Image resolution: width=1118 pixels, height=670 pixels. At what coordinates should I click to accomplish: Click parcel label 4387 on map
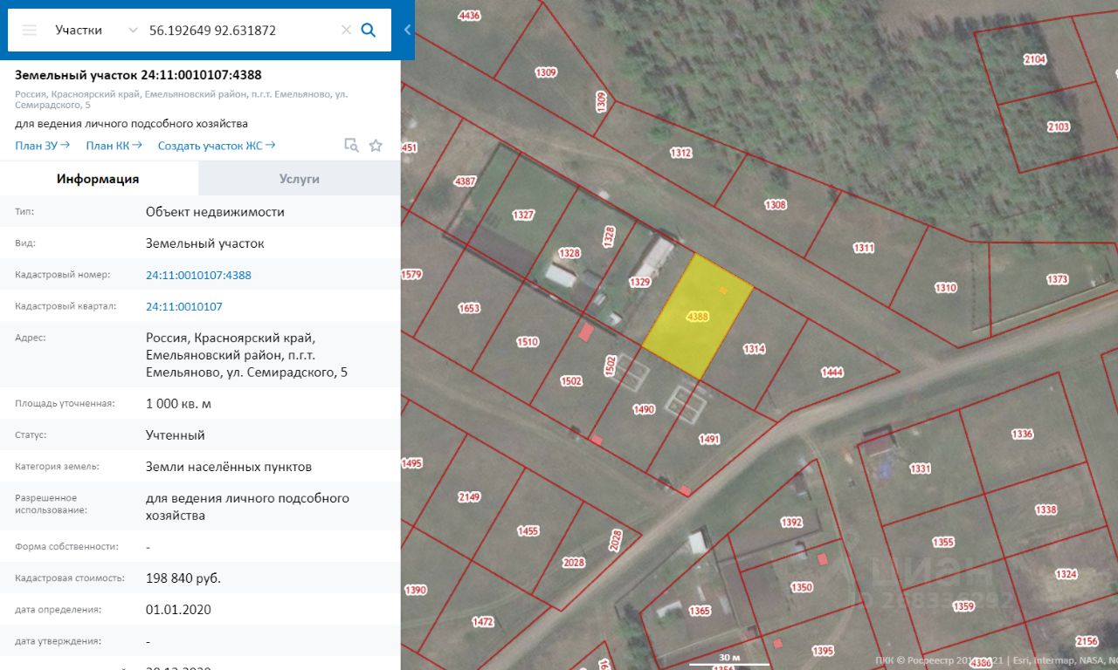[466, 181]
